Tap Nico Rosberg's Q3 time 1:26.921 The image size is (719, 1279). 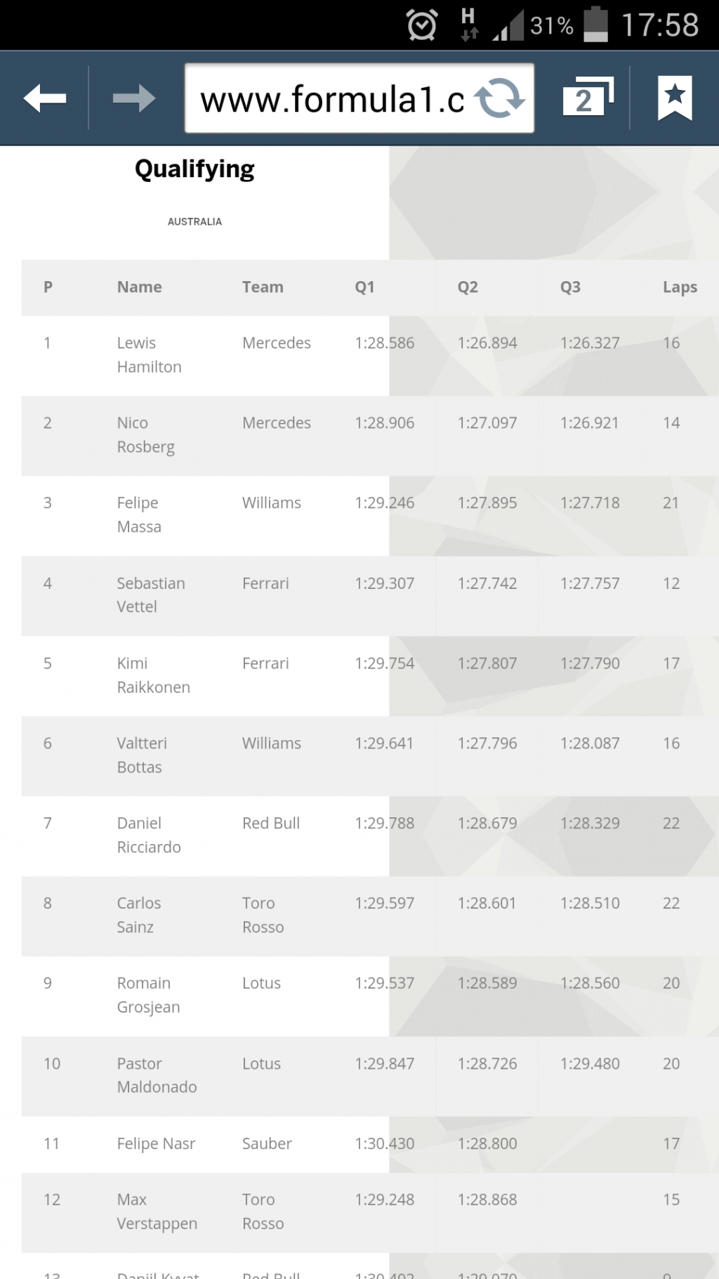(590, 423)
